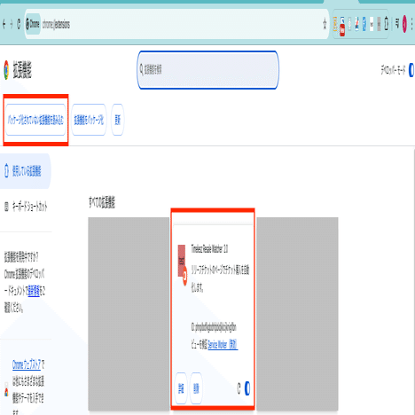Click the extension ID text in the card
This screenshot has width=415, height=415.
tap(214, 327)
